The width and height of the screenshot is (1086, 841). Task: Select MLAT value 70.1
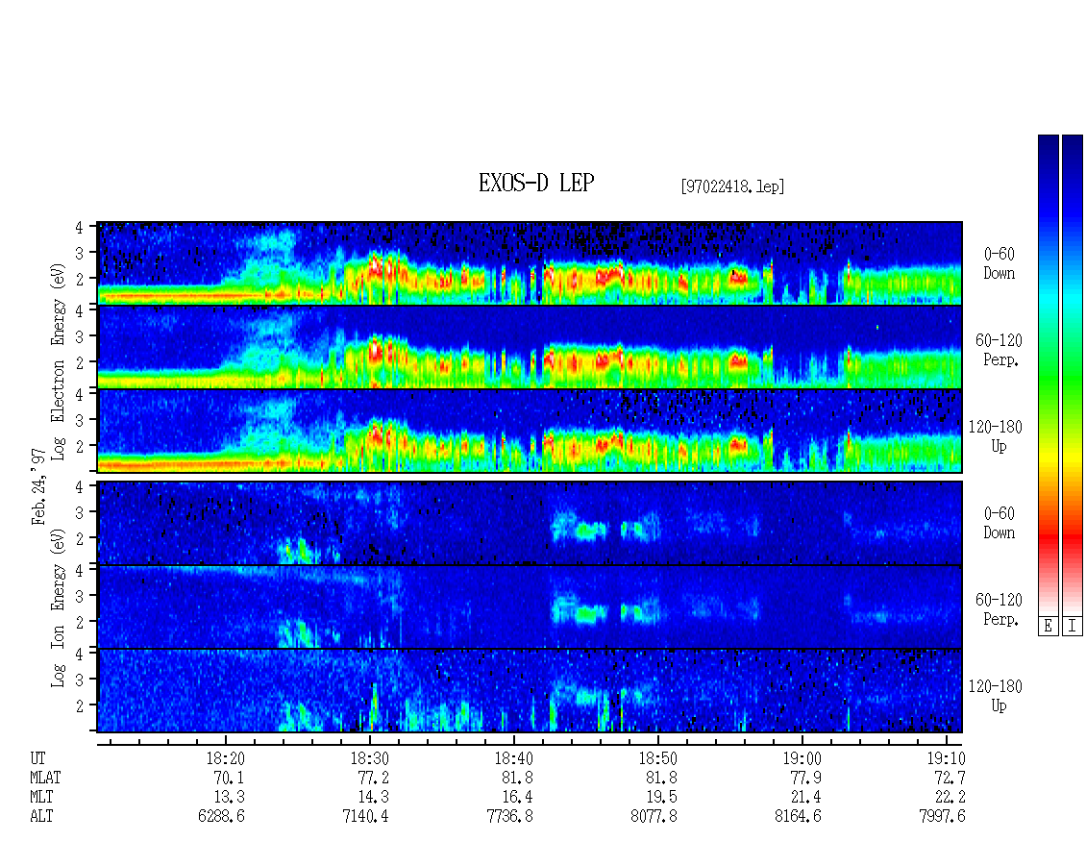click(x=229, y=778)
